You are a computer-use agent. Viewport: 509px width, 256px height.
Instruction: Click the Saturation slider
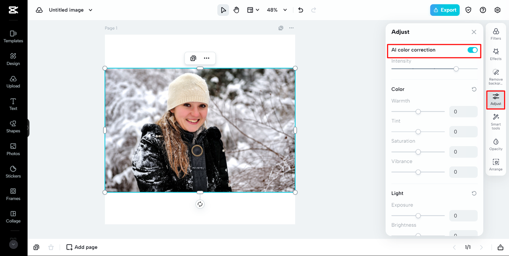(x=418, y=152)
